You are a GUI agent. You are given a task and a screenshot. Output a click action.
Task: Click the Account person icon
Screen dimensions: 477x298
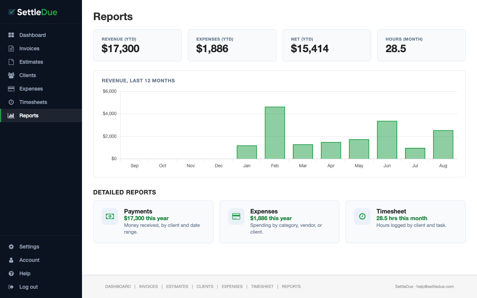(x=11, y=260)
